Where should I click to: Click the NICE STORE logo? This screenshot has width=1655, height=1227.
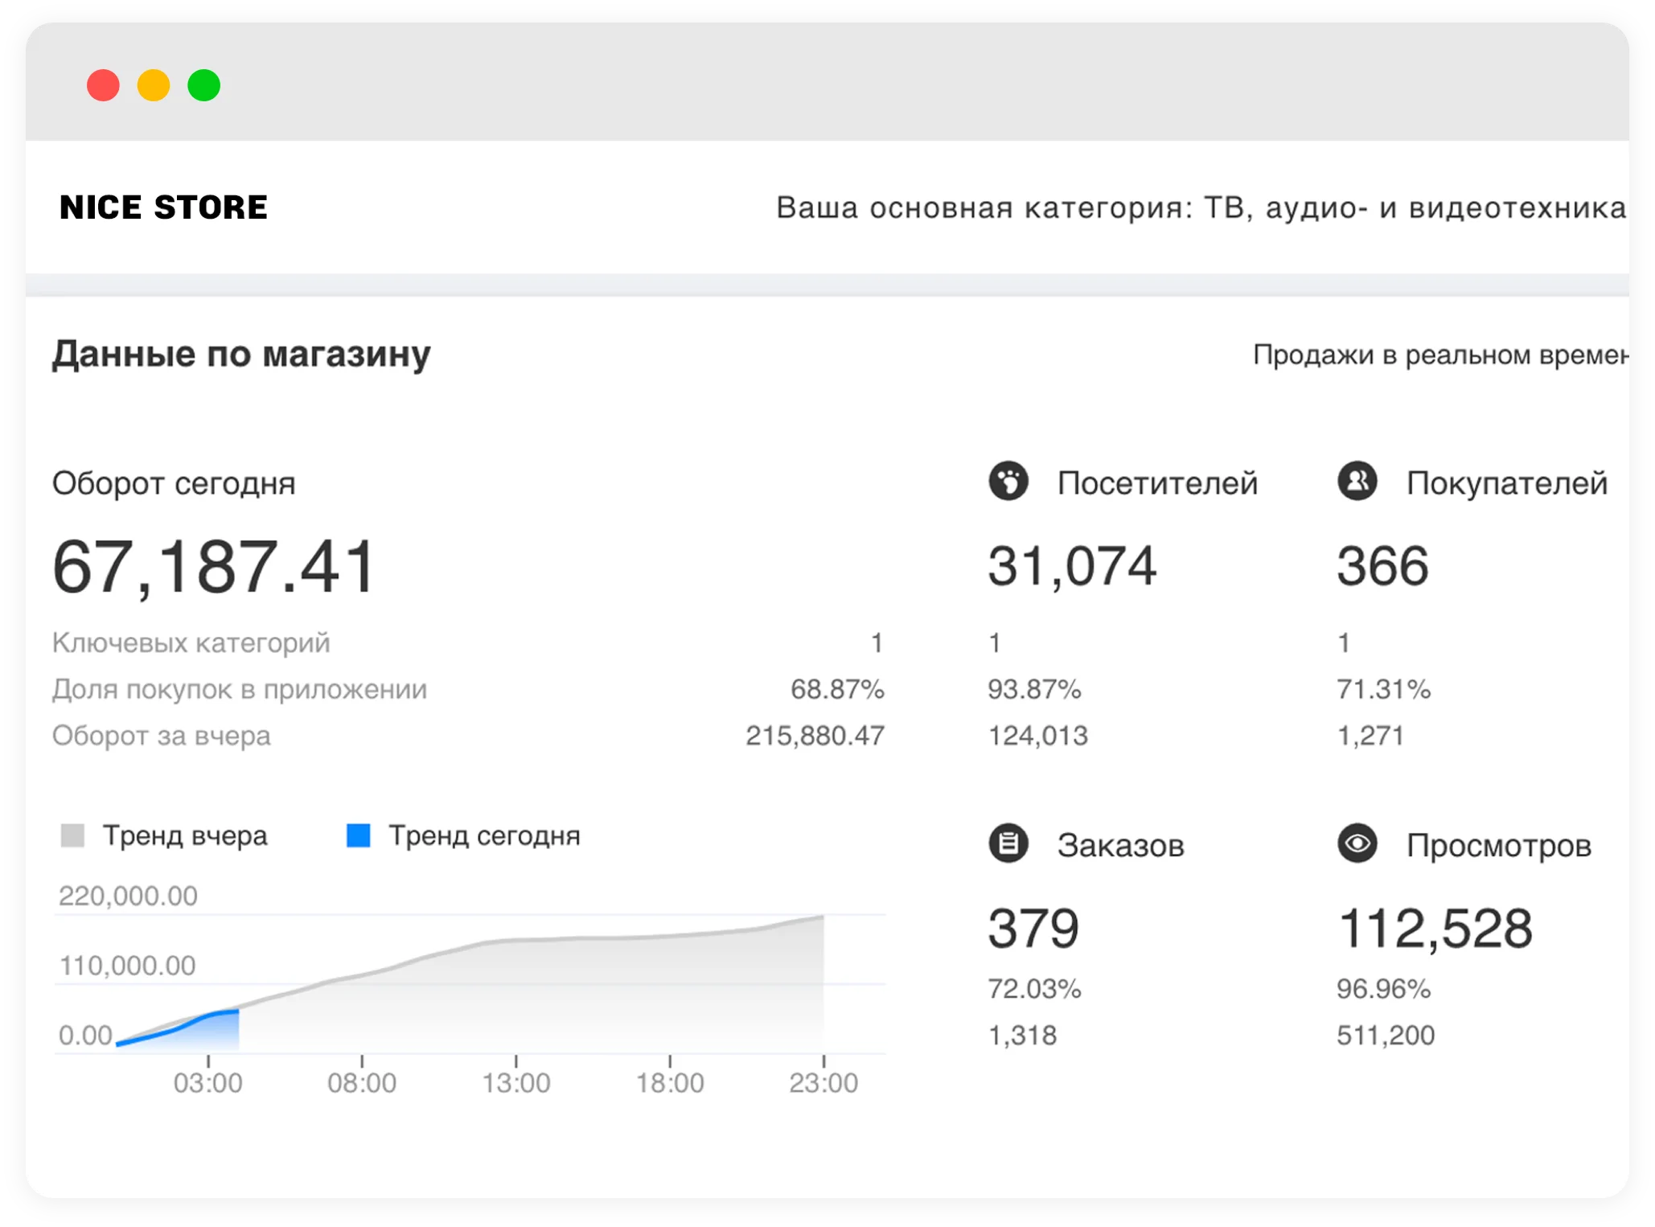163,207
